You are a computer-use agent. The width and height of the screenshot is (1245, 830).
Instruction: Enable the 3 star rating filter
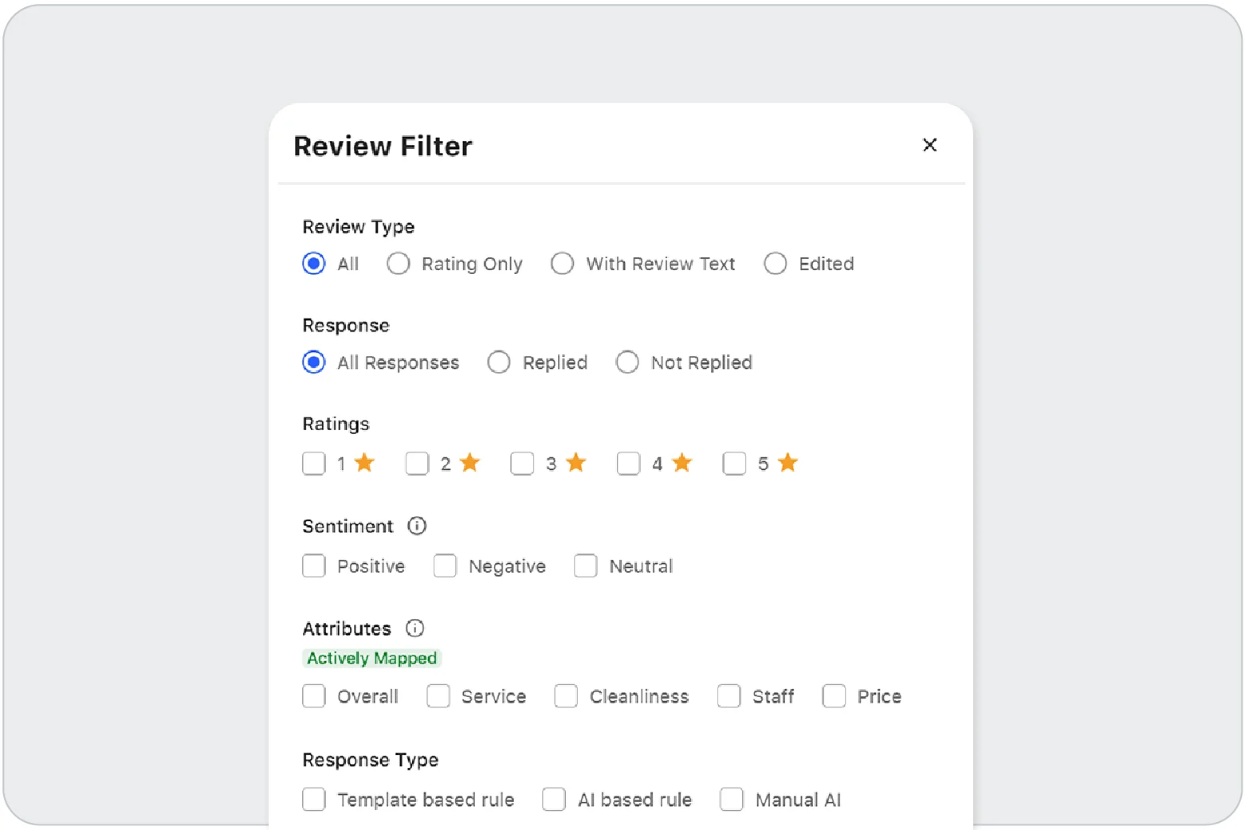coord(523,464)
